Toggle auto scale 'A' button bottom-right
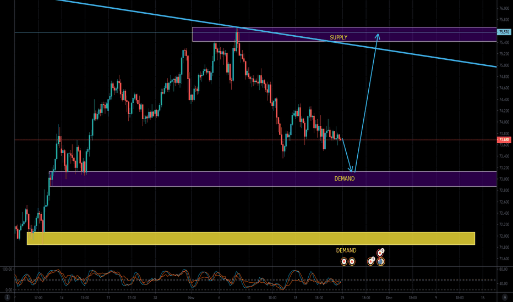This screenshot has width=513, height=302. pos(505,297)
